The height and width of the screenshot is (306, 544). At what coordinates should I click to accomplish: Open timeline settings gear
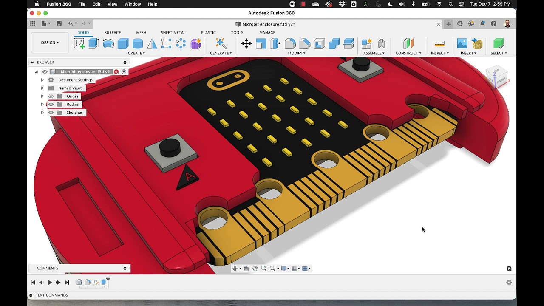(x=509, y=283)
